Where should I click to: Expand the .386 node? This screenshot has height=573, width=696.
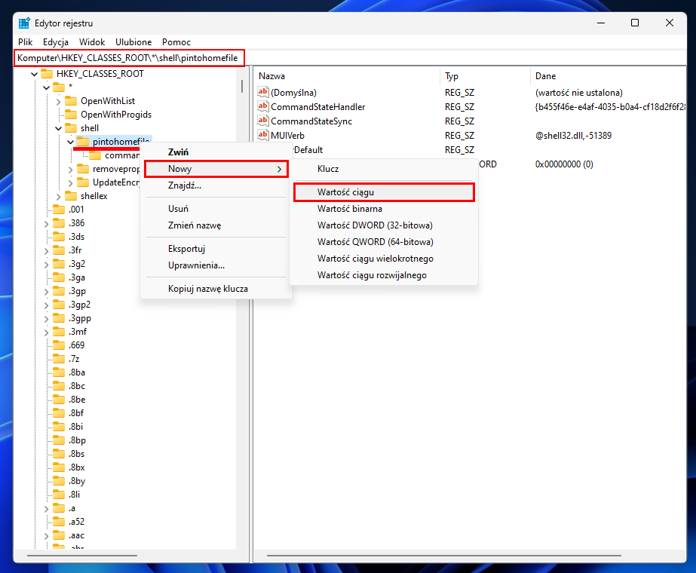(46, 223)
